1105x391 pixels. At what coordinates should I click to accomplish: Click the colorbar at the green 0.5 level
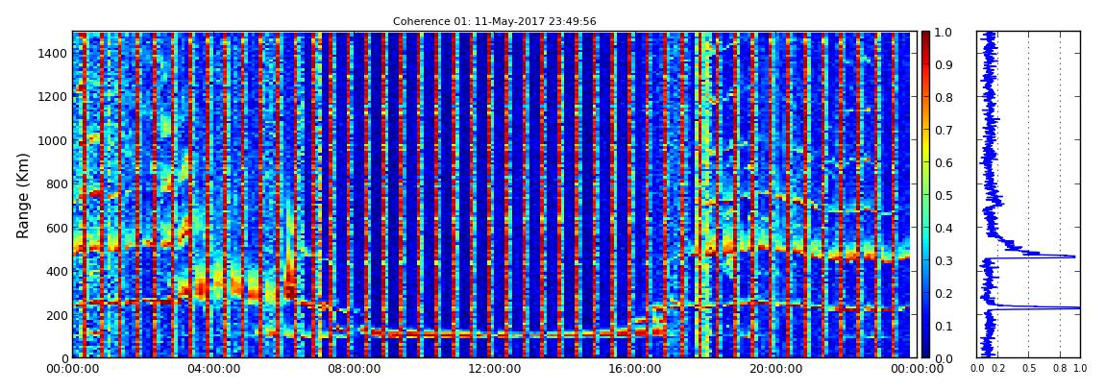click(x=925, y=195)
